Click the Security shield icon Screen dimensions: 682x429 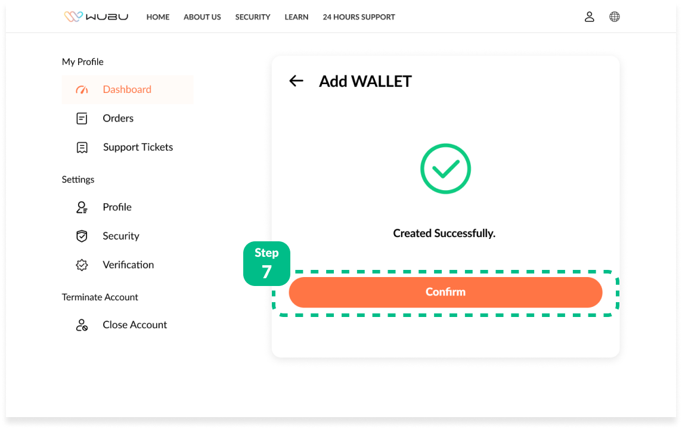(x=82, y=237)
